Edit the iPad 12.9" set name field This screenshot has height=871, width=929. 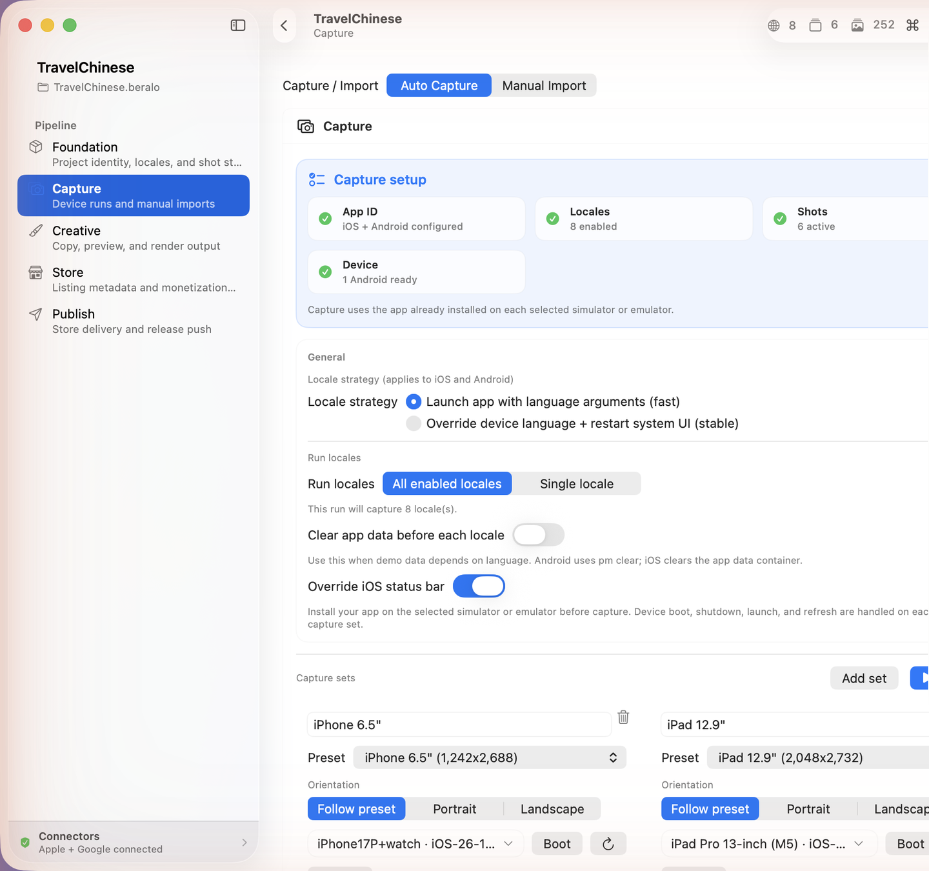pyautogui.click(x=795, y=725)
